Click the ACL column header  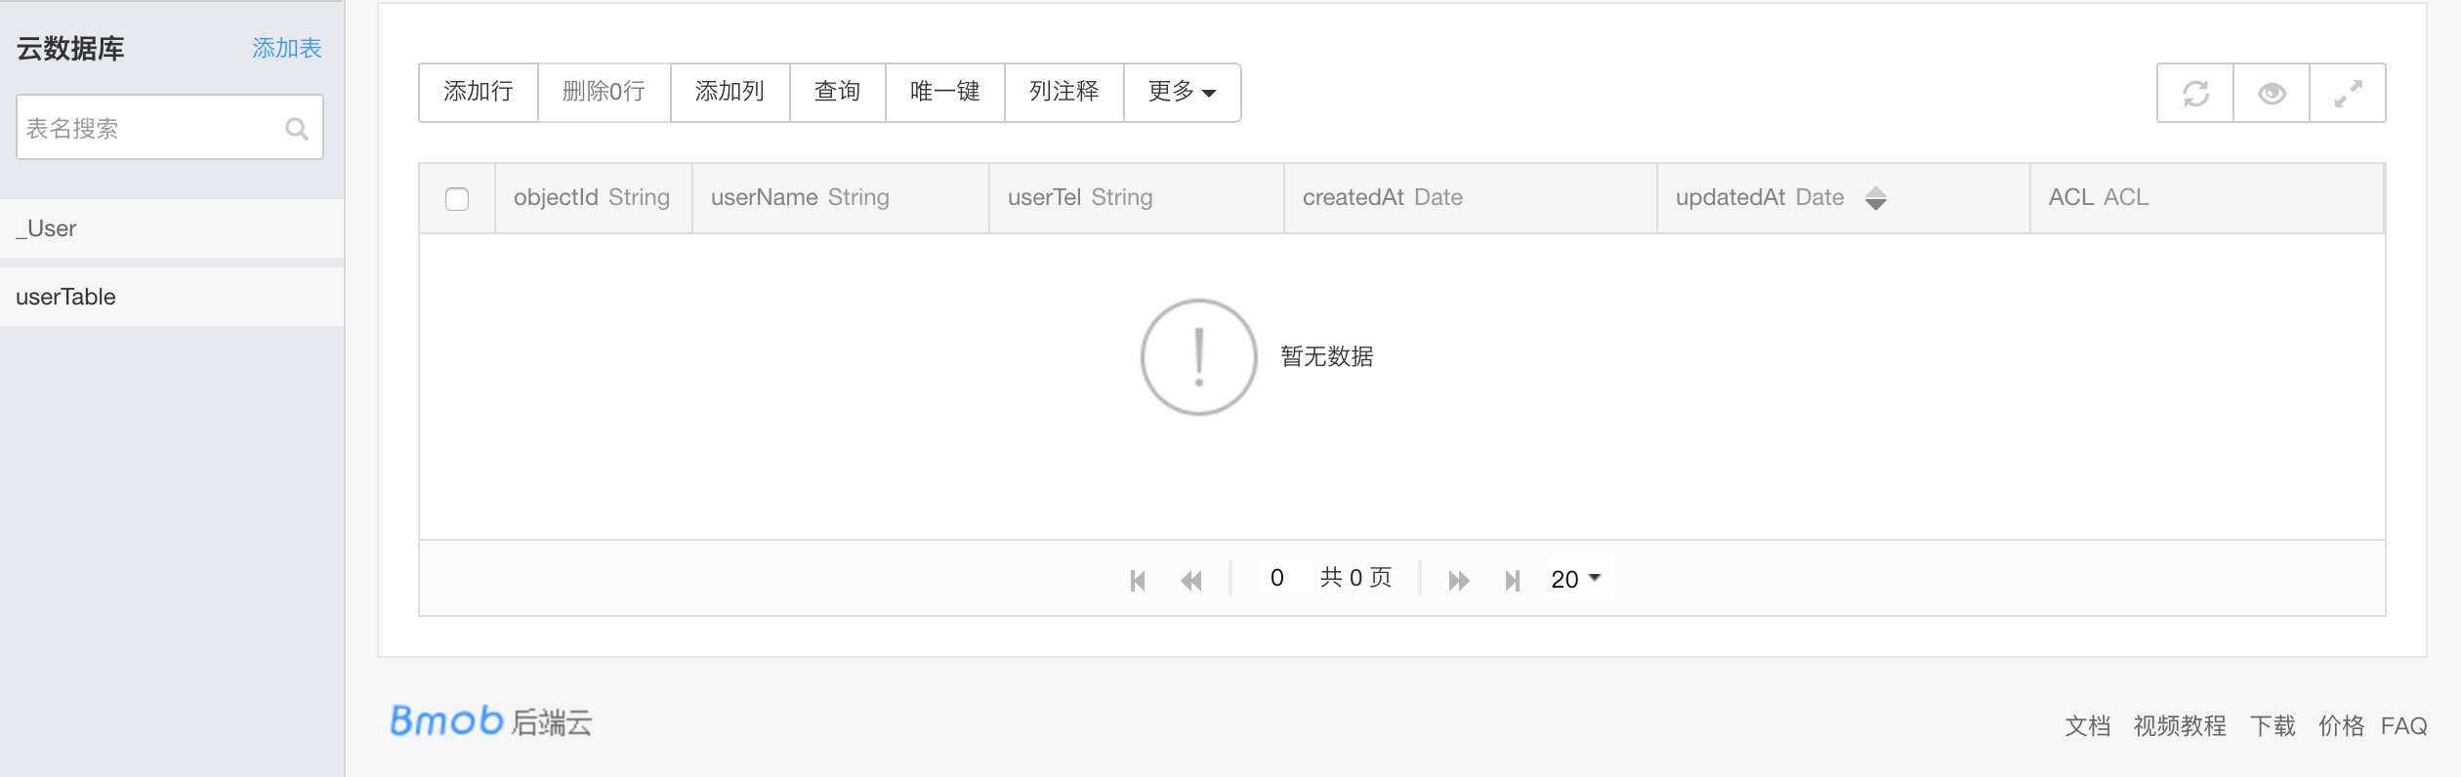click(x=2206, y=198)
